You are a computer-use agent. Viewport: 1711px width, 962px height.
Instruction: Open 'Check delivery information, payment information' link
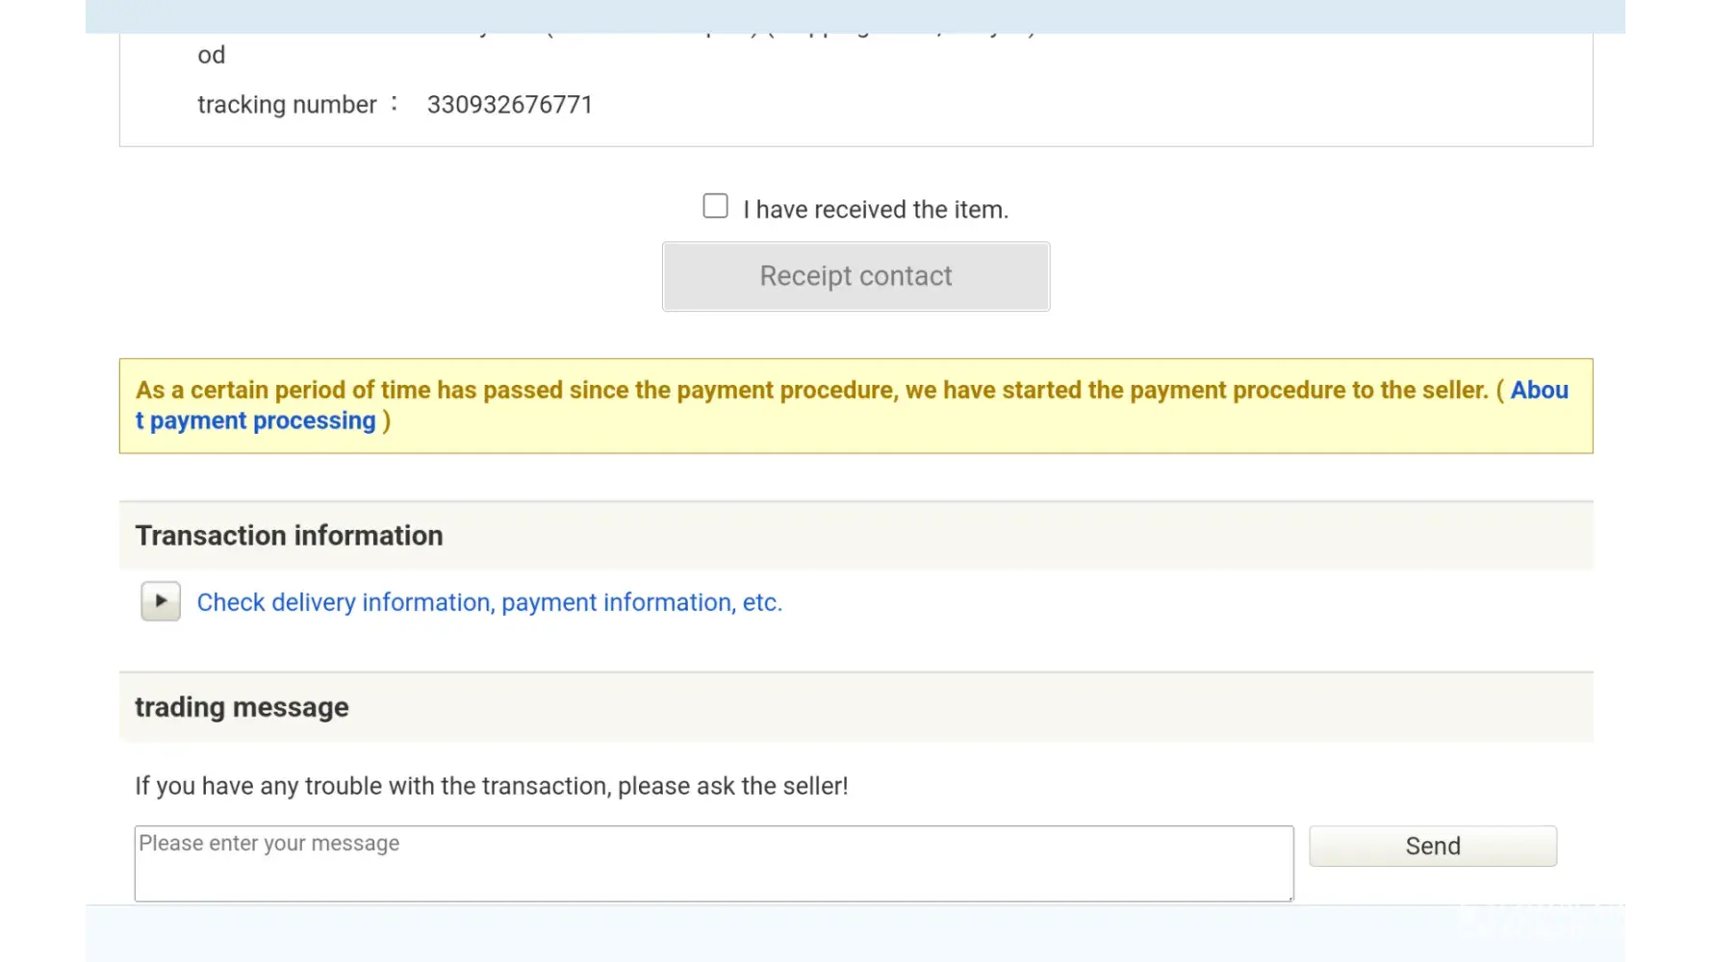(x=489, y=602)
